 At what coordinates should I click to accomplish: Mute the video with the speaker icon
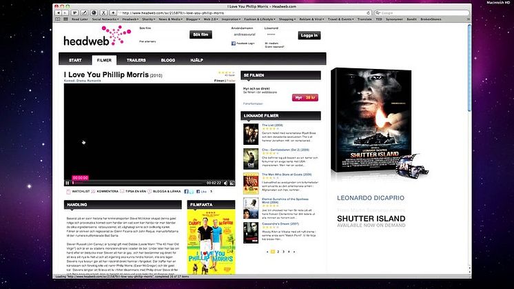click(x=225, y=183)
